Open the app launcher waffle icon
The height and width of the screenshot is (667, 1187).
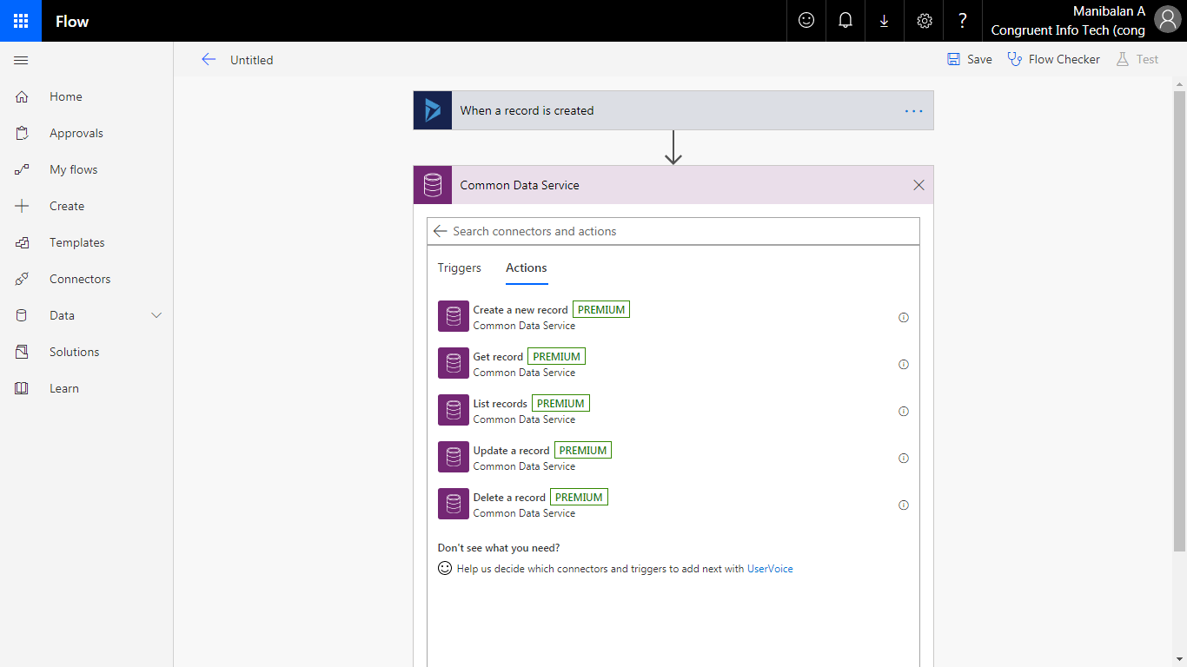[x=21, y=21]
